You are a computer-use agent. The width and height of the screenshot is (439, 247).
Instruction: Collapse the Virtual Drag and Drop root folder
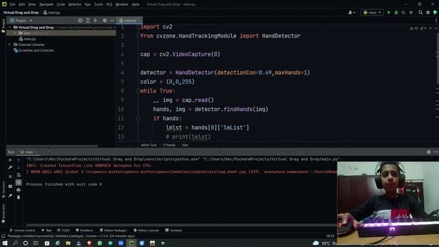pyautogui.click(x=10, y=27)
